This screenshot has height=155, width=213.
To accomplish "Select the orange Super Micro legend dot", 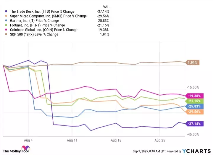I will pyautogui.click(x=7, y=16).
